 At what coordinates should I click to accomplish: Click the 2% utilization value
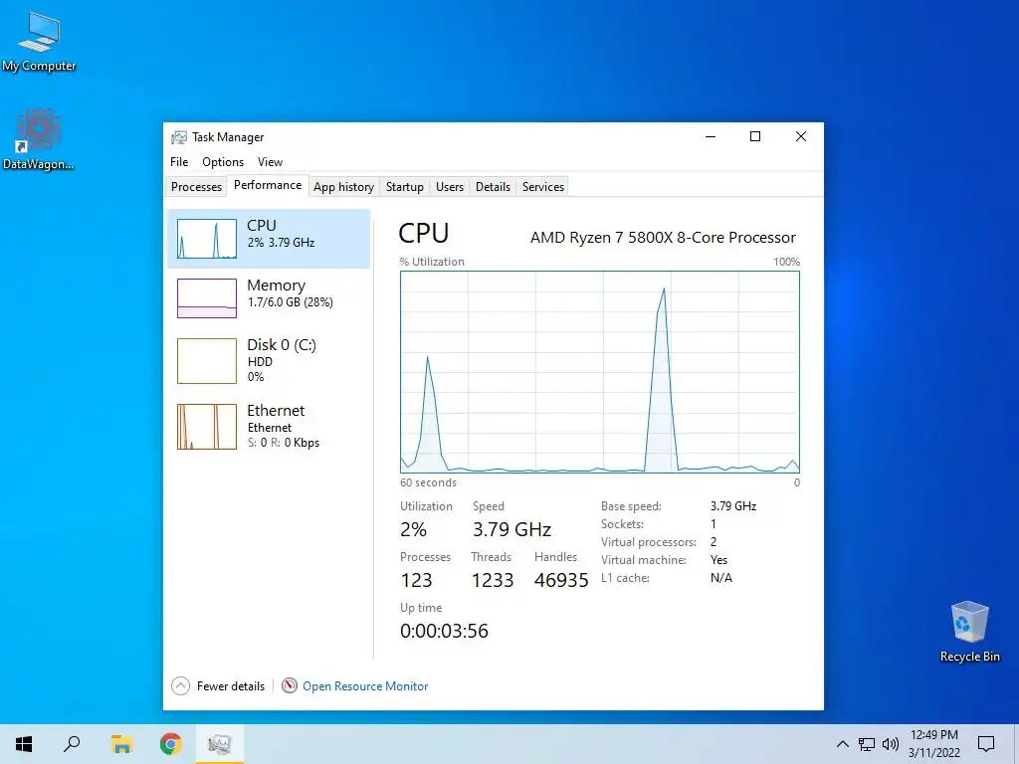[x=413, y=529]
